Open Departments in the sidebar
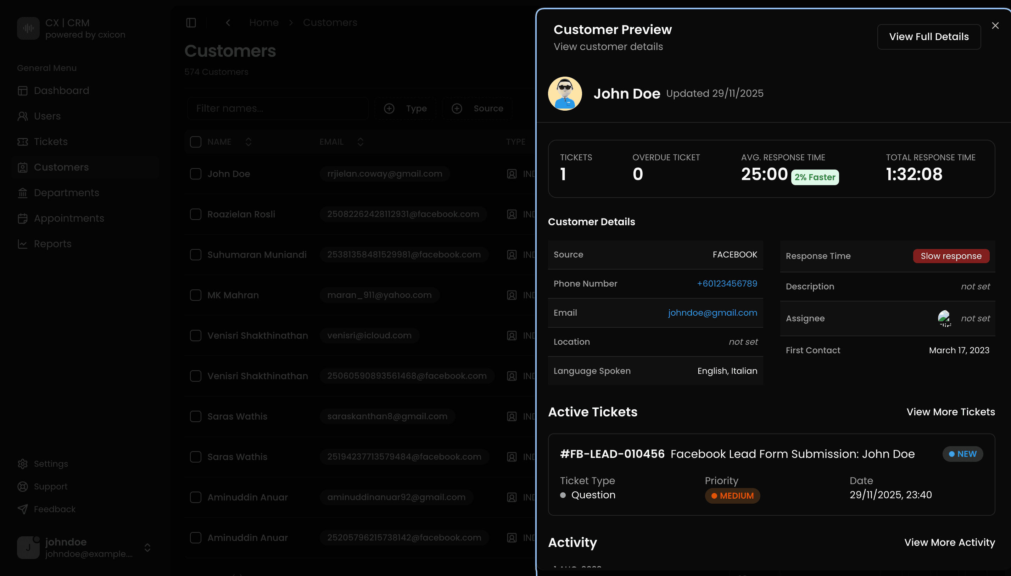 (85, 193)
